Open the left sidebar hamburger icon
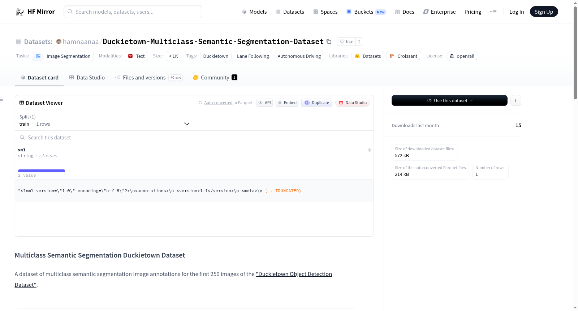The image size is (578, 311). point(1,99)
